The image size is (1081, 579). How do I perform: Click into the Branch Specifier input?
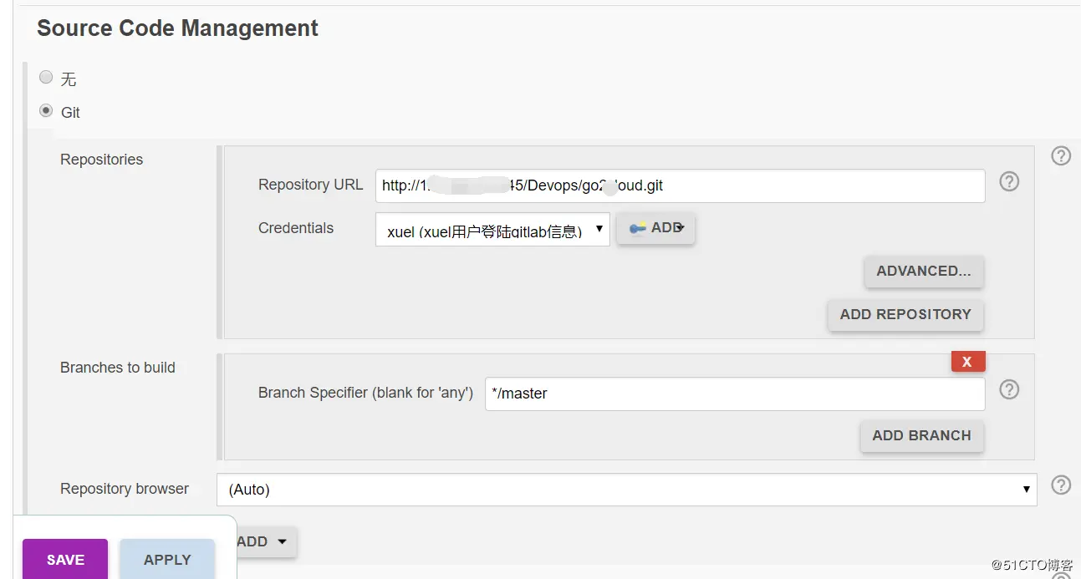[734, 394]
